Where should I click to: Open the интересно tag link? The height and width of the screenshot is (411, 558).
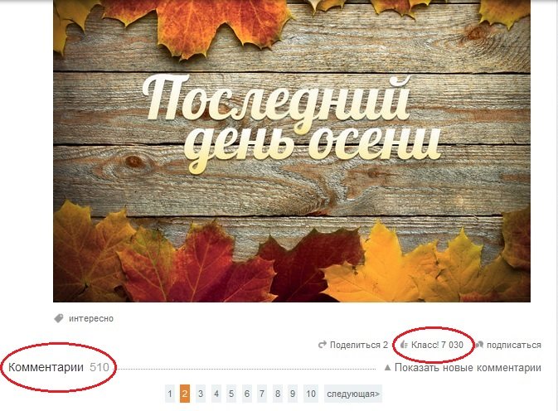[x=91, y=318]
